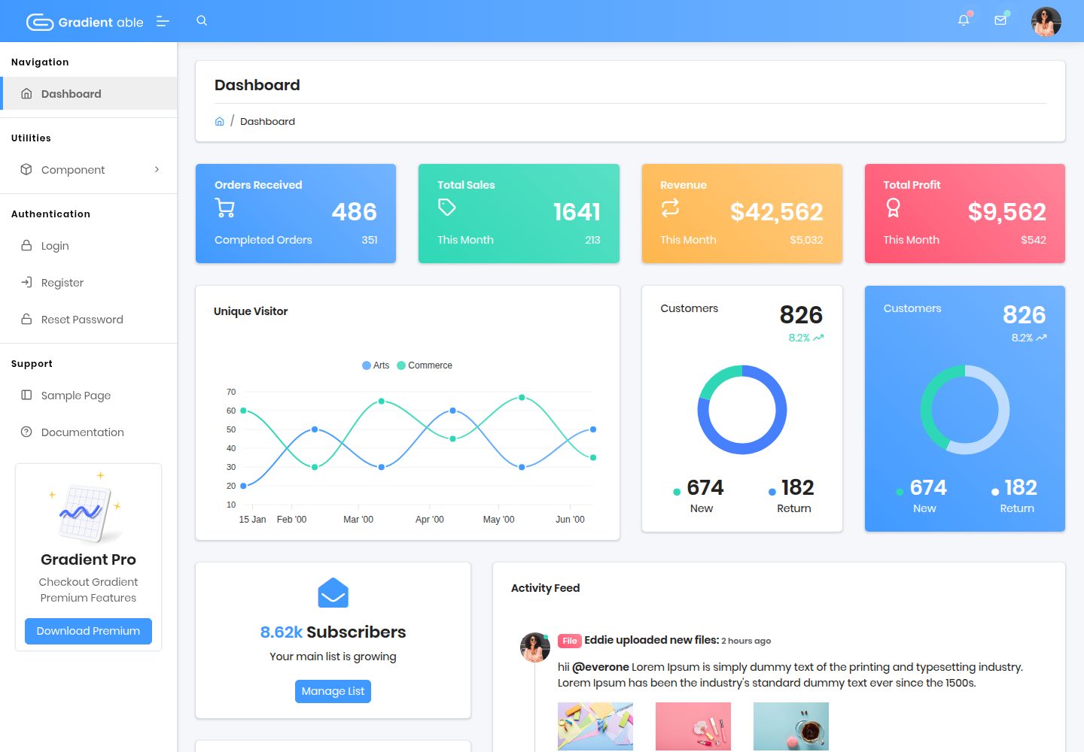The width and height of the screenshot is (1084, 752).
Task: Click the help circle icon beside Documentation
Action: pos(26,432)
